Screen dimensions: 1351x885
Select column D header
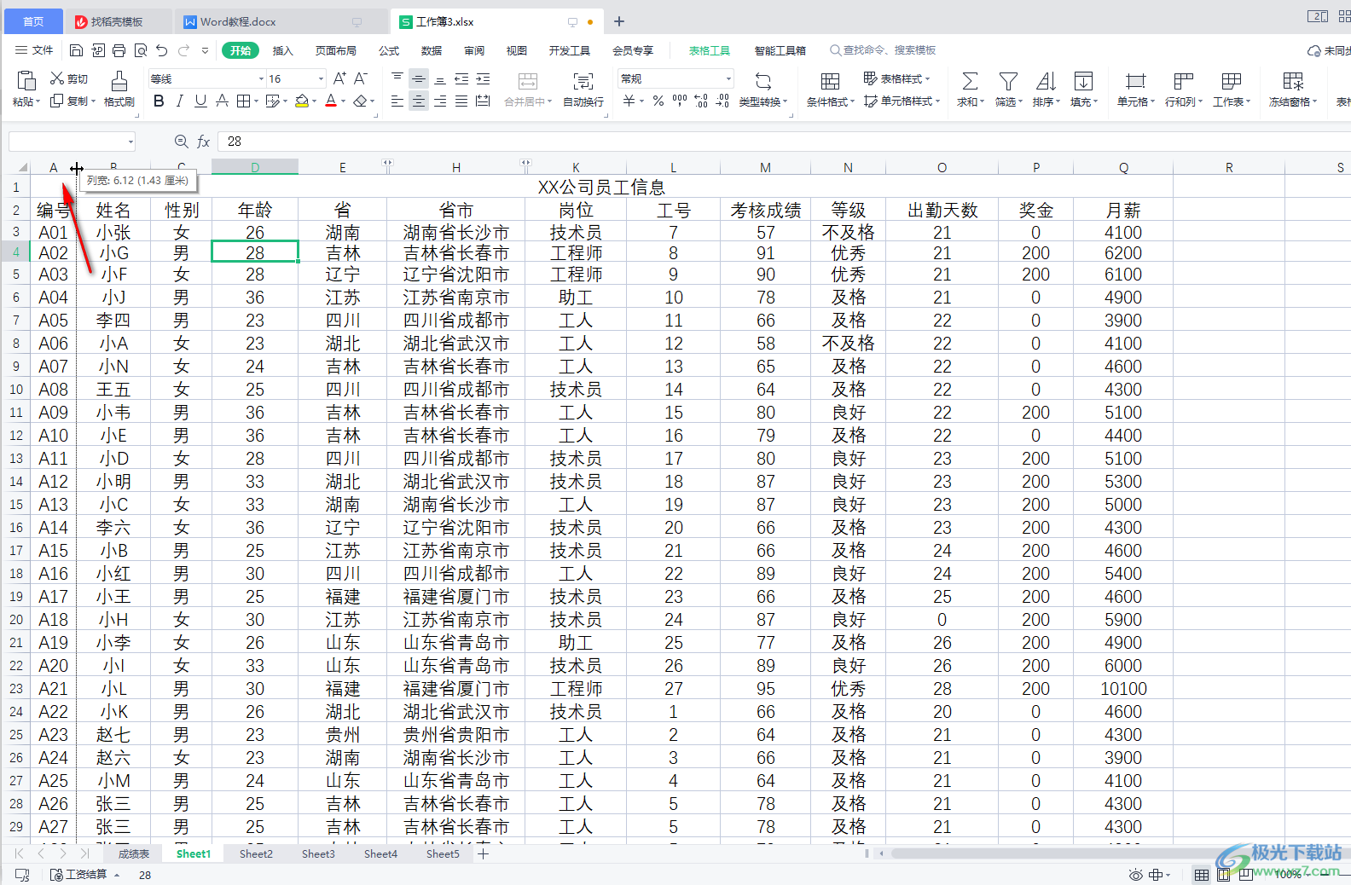255,167
